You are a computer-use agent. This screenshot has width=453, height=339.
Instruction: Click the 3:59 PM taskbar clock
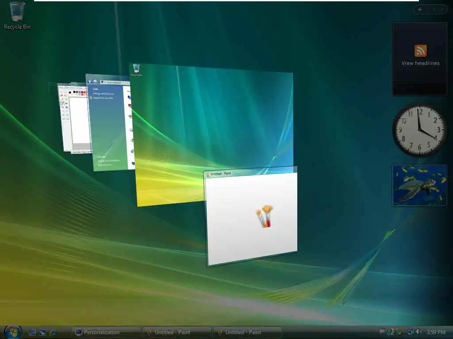436,332
